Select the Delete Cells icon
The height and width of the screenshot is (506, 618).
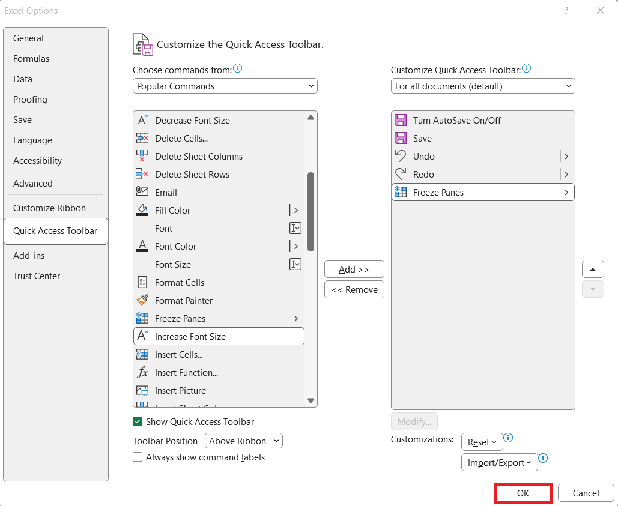pos(142,138)
